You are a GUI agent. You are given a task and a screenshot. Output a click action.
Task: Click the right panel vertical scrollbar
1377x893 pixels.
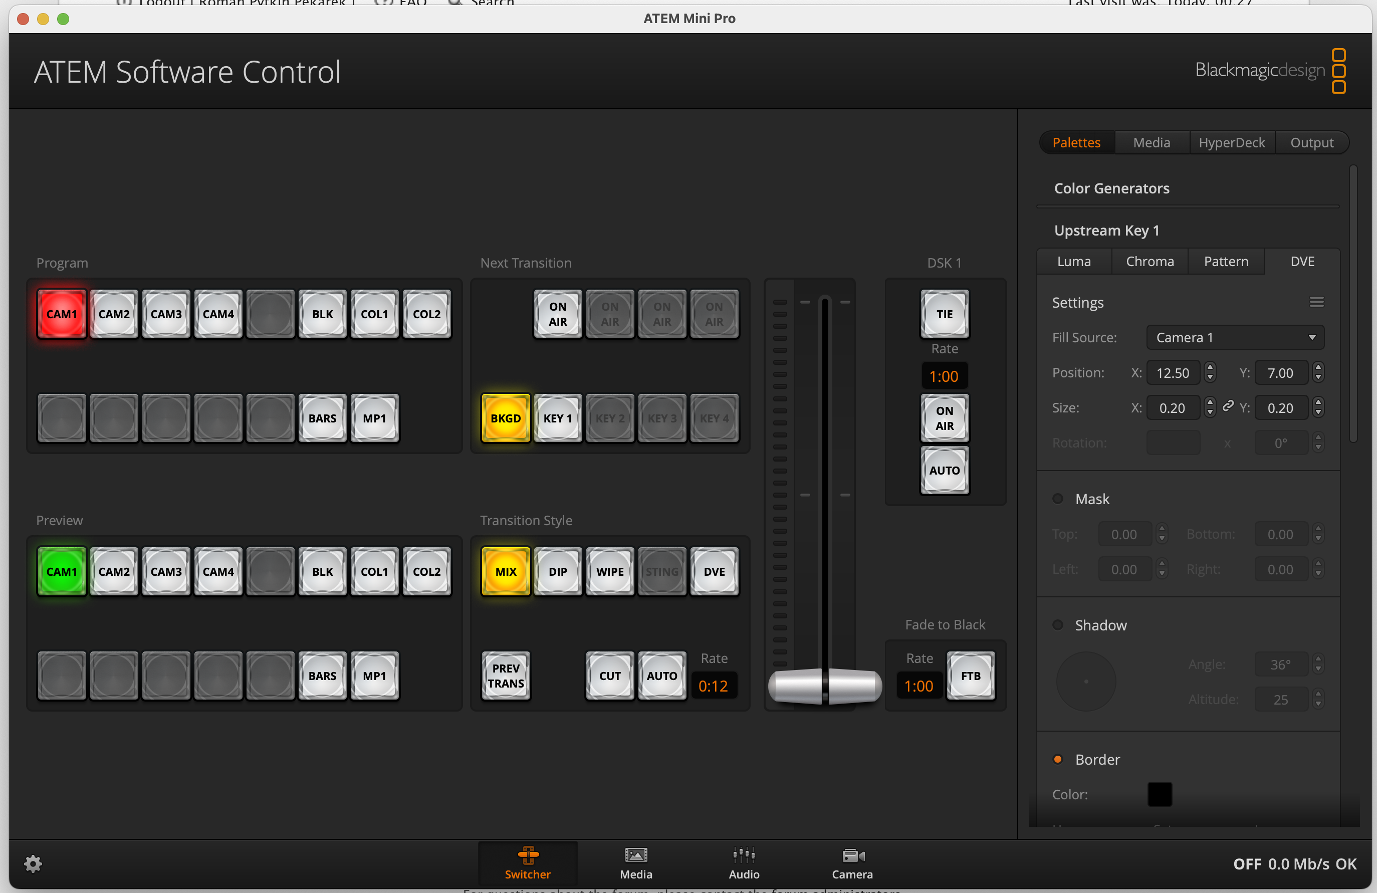pos(1353,304)
